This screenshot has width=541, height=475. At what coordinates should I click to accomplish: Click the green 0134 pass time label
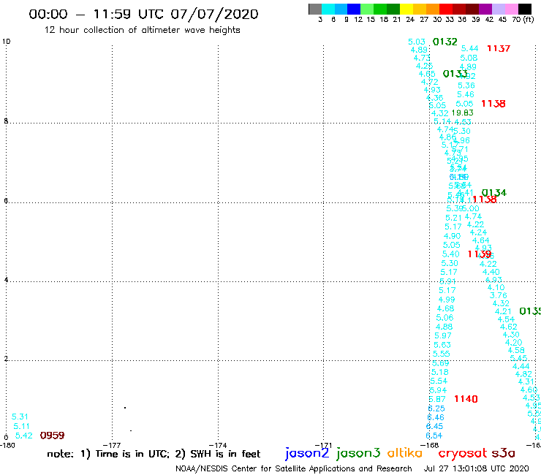click(x=493, y=192)
